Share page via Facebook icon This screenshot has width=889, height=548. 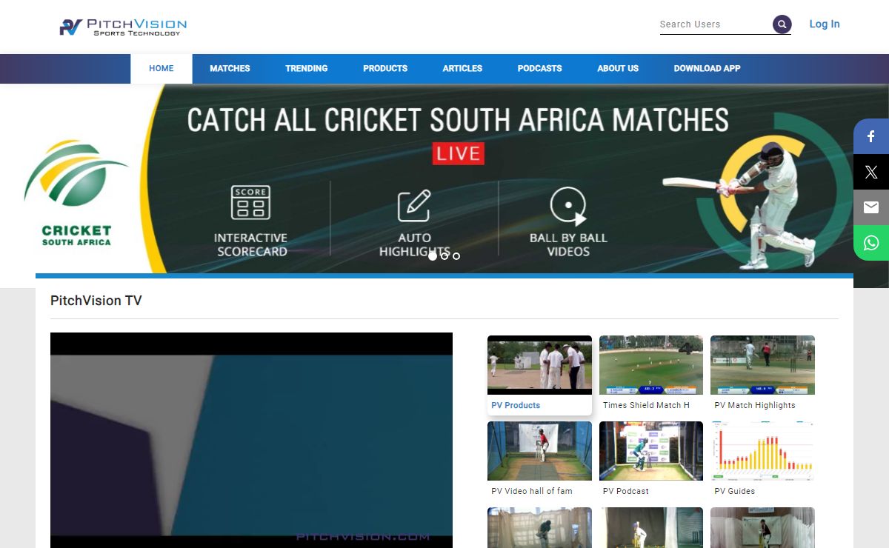(871, 136)
